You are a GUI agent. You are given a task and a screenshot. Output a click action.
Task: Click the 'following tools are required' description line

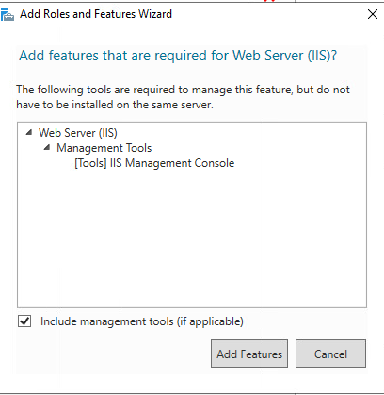tap(183, 90)
